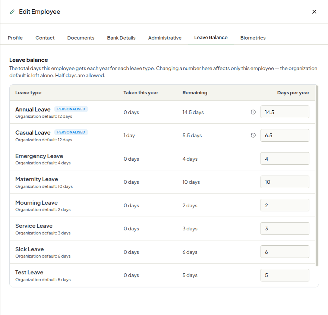The height and width of the screenshot is (315, 328).
Task: Close the Edit Employee dialog
Action: coord(314,12)
